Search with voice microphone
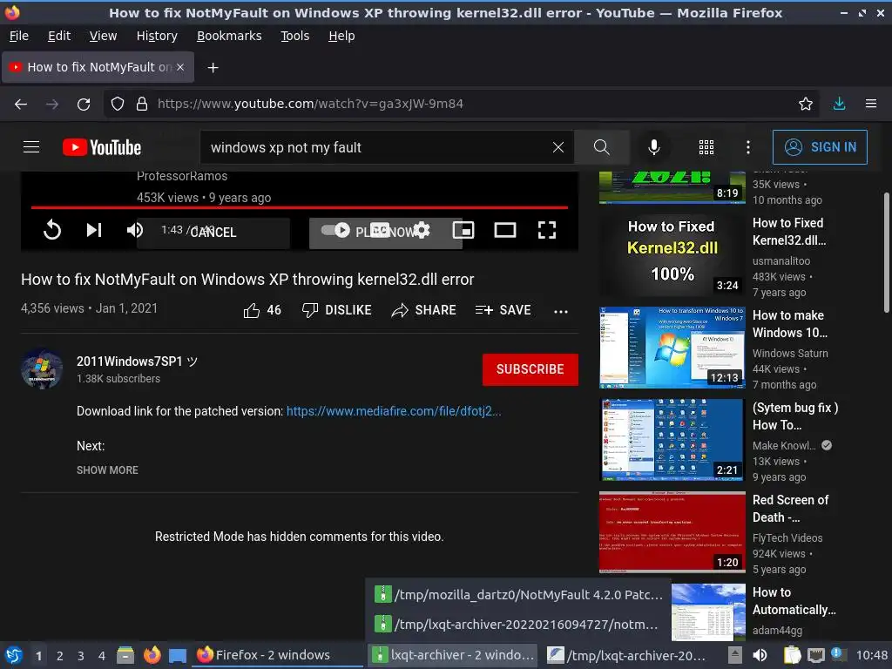Screen dimensions: 892x669 coord(653,147)
